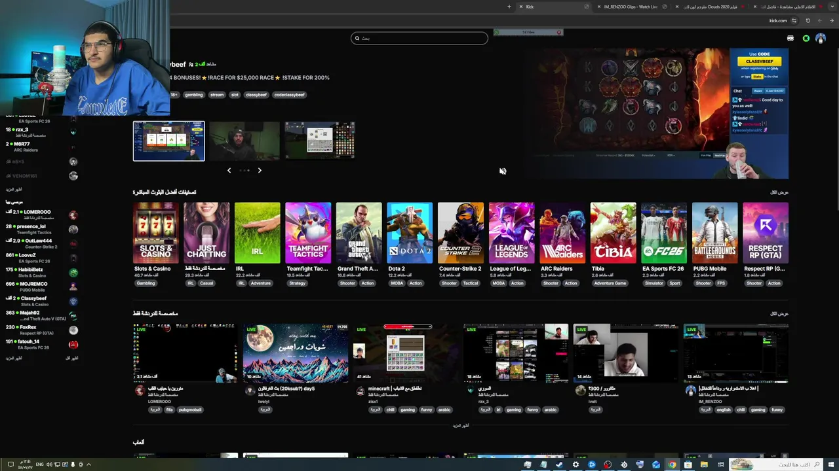Select the minecraft live stream thumbnail

405,353
